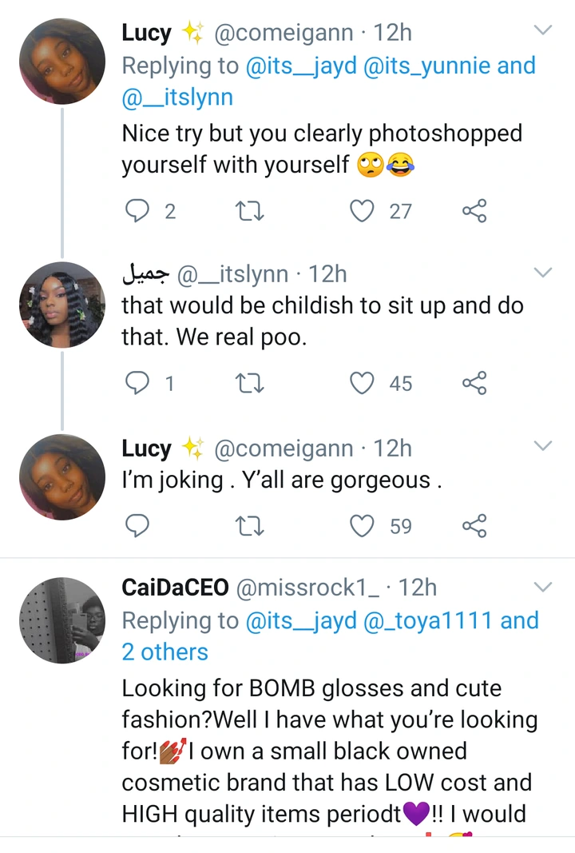Share the "I'm joking" tweet

tap(474, 526)
